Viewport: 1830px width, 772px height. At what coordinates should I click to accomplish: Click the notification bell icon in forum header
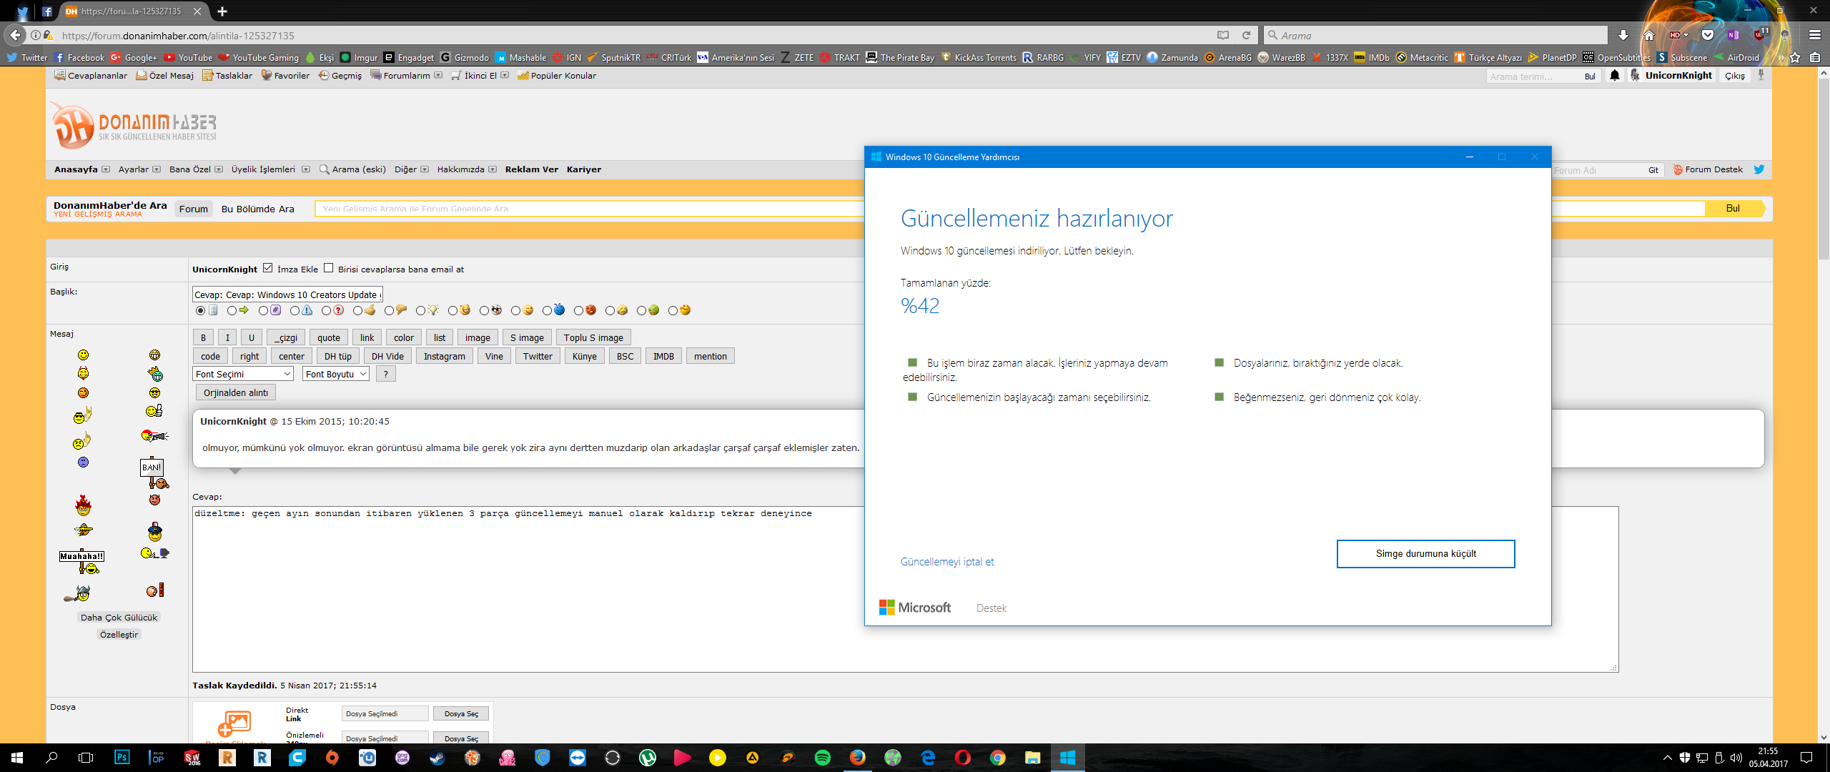coord(1614,76)
